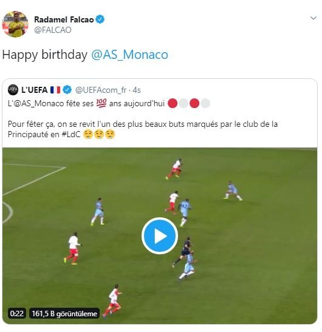Click the 0:22 video duration label

point(17,313)
